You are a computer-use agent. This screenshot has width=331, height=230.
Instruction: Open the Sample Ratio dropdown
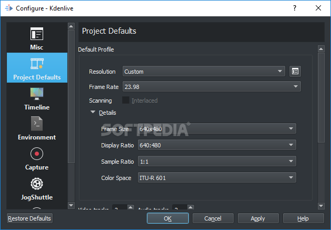click(217, 162)
